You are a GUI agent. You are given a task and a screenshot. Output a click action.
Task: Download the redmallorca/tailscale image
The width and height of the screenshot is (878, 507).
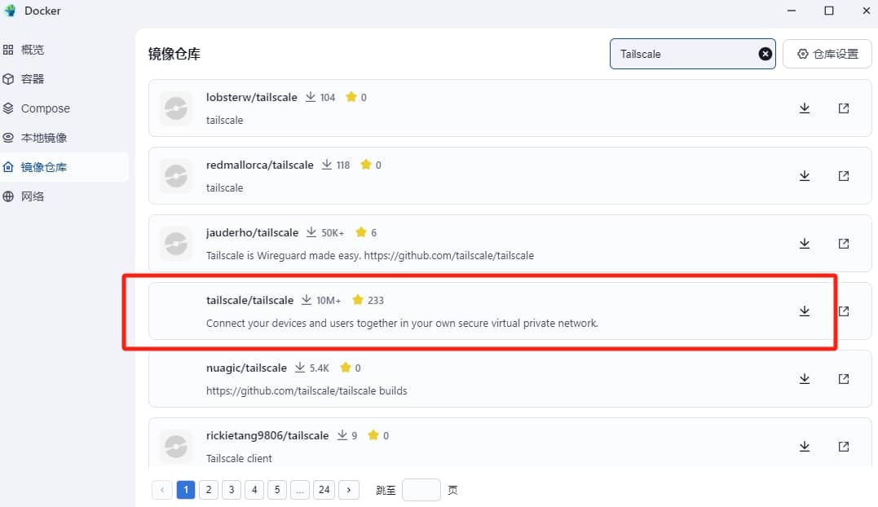pyautogui.click(x=804, y=176)
